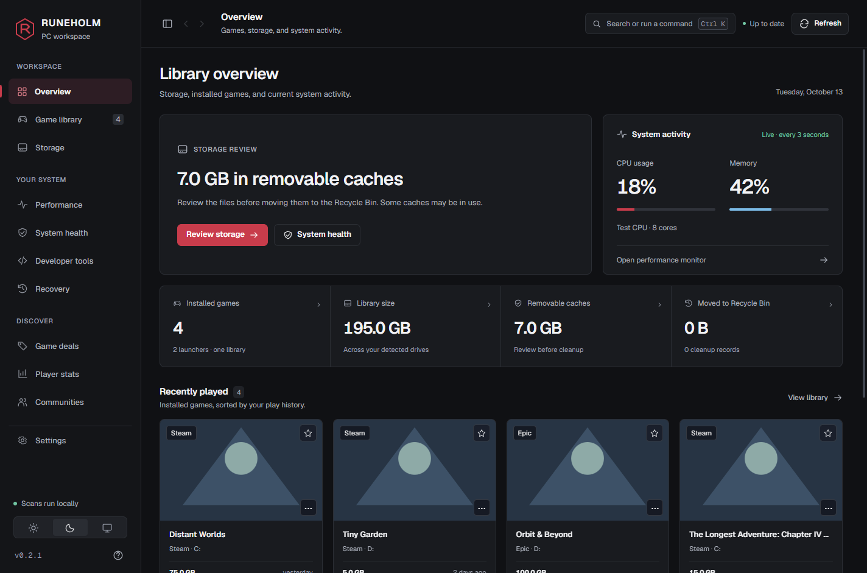Viewport: 867px width, 573px height.
Task: Browse Game deals
Action: click(x=70, y=346)
